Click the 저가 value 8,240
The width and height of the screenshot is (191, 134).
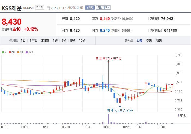click(105, 30)
